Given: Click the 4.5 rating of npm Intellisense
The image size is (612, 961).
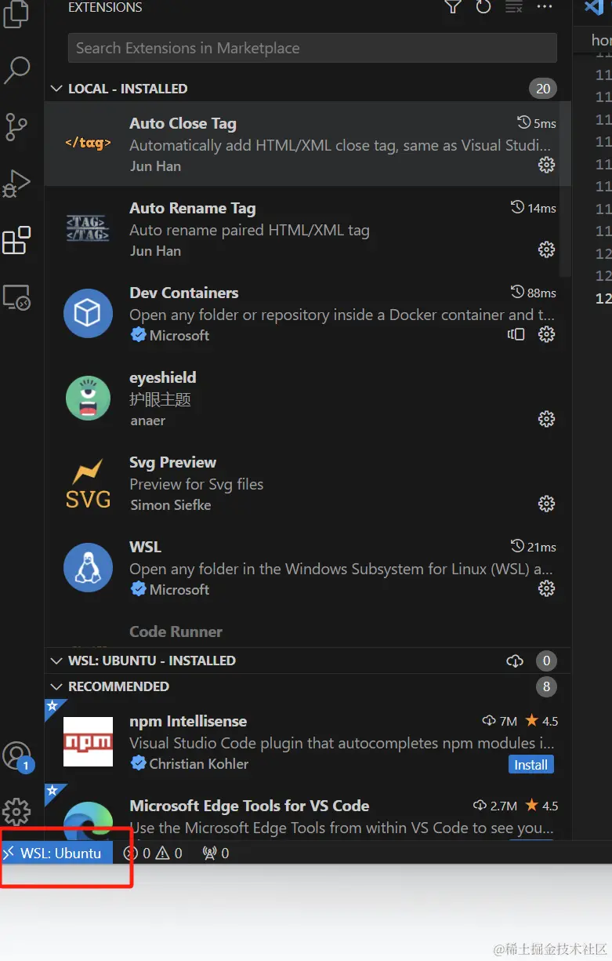Looking at the screenshot, I should [542, 721].
